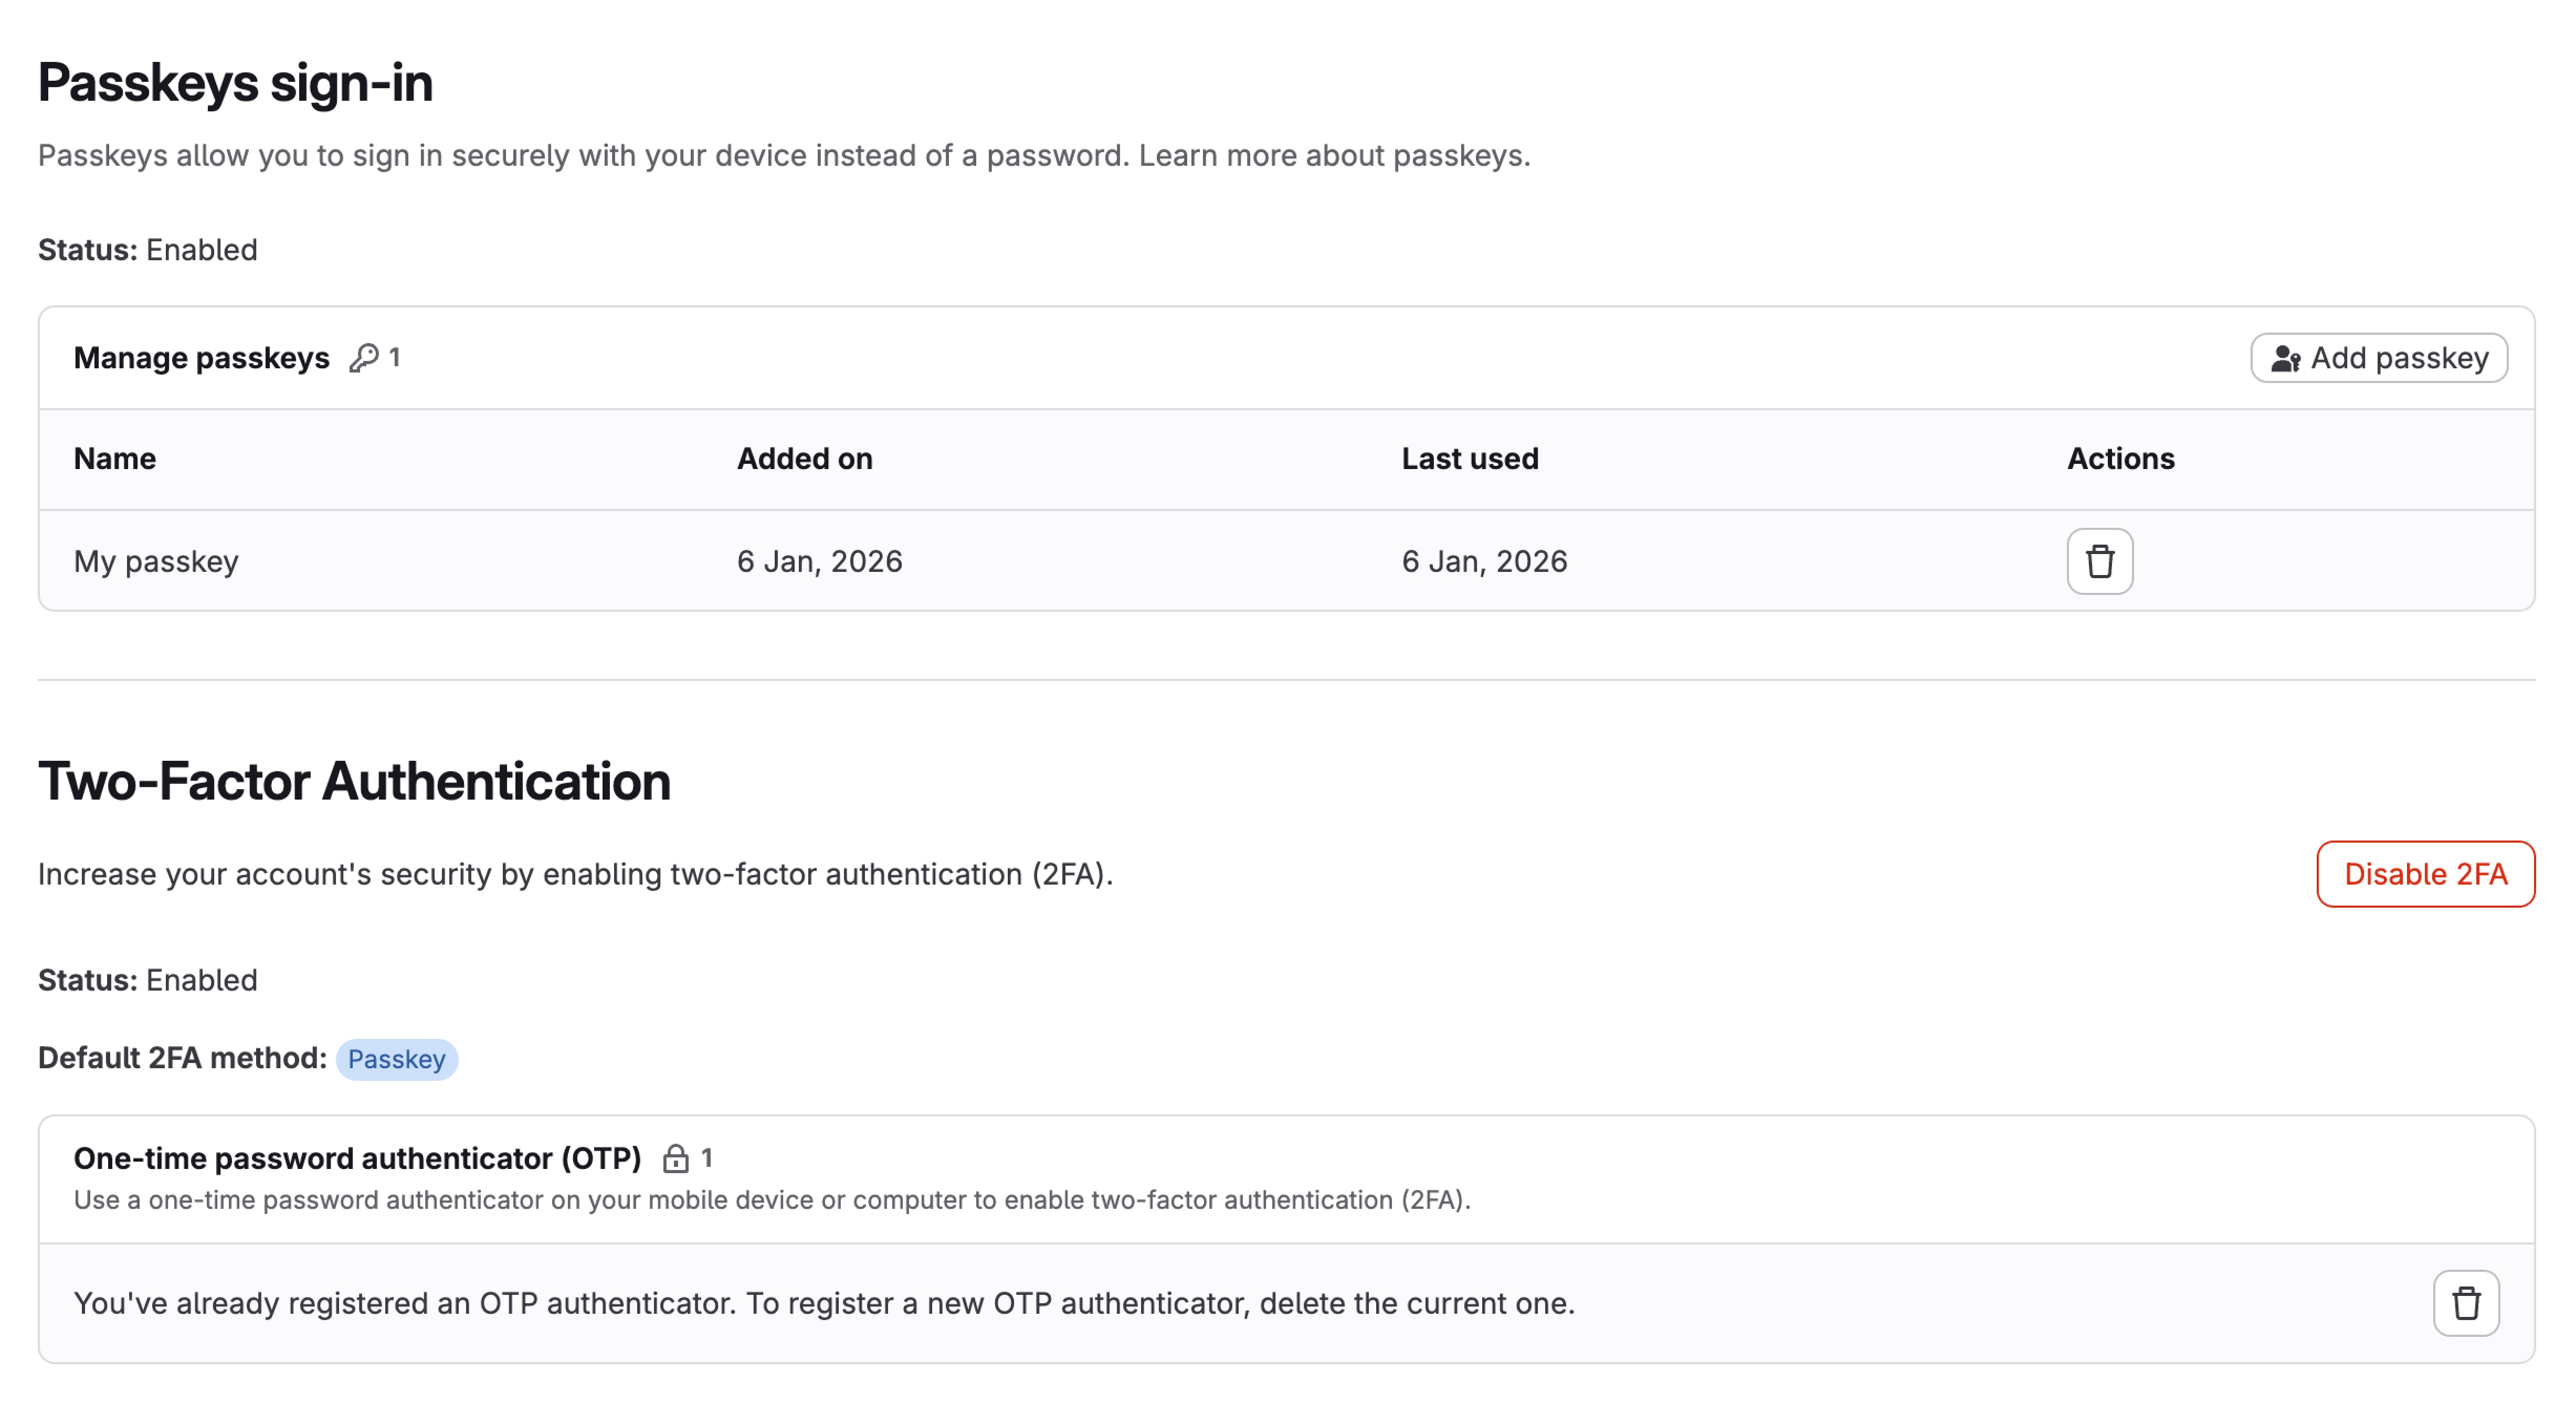Screen dimensions: 2576x1425
Task: Disable two-factor authentication
Action: point(2425,874)
